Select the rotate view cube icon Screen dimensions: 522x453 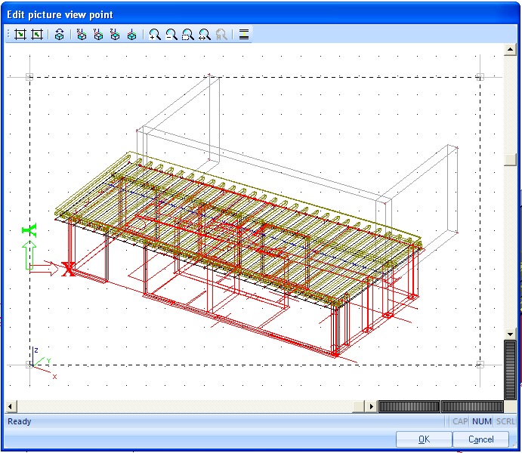coord(59,34)
